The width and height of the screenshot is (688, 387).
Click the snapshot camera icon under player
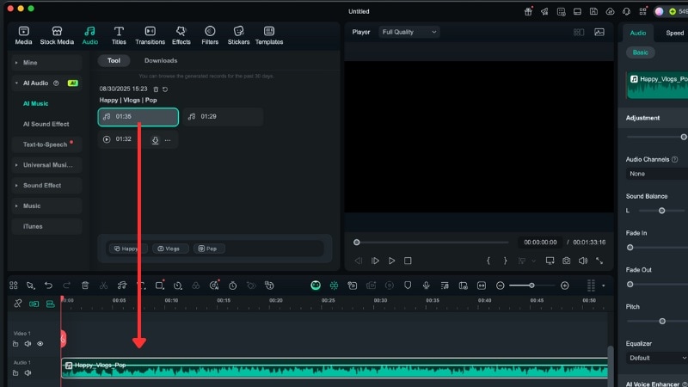coord(567,261)
